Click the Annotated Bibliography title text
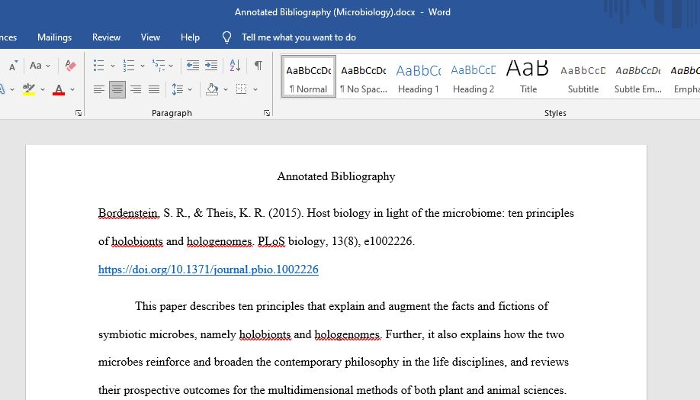The width and height of the screenshot is (700, 400). (x=336, y=176)
